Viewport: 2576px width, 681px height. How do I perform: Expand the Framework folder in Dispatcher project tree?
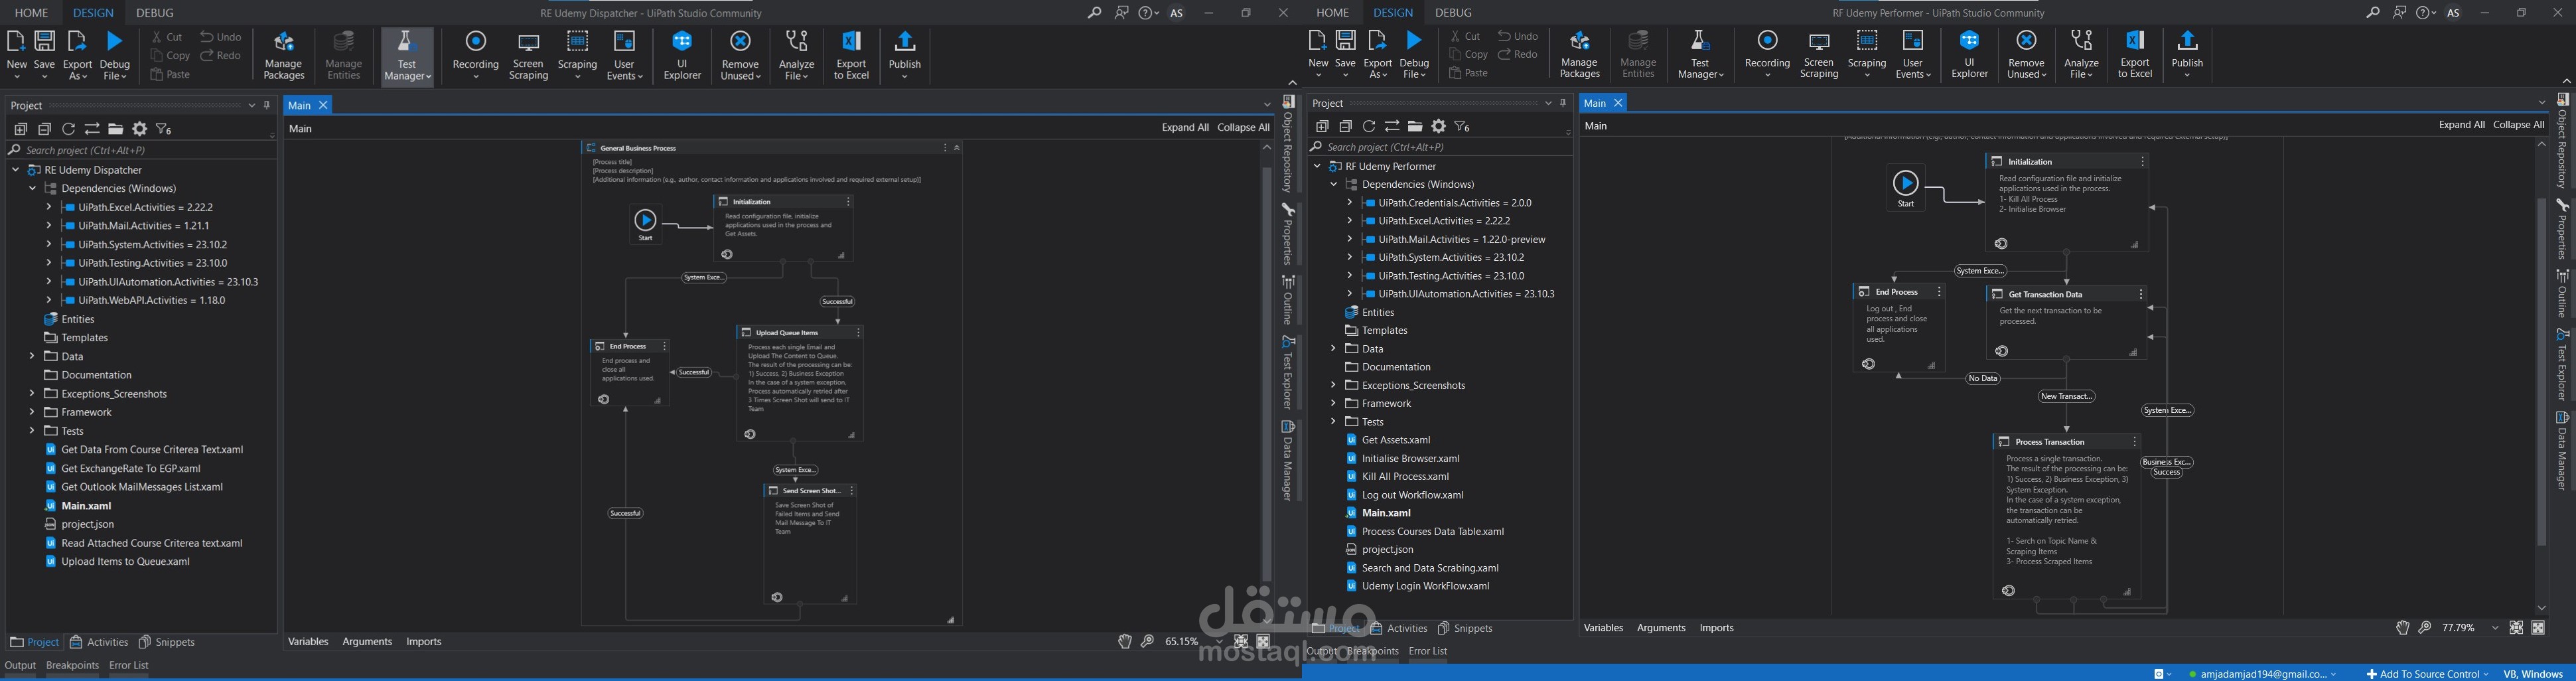click(x=32, y=412)
